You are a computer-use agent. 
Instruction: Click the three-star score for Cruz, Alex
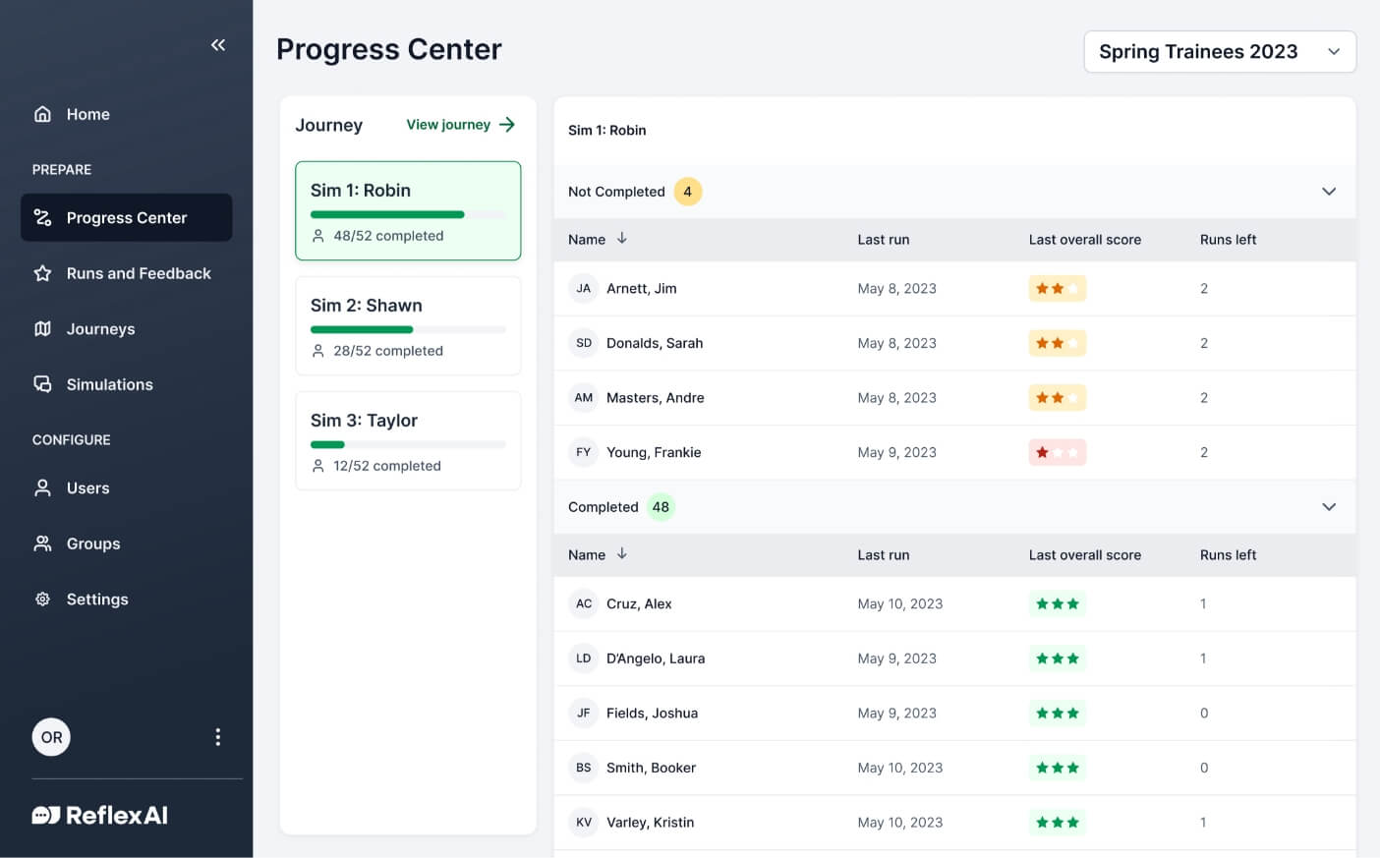pyautogui.click(x=1058, y=603)
